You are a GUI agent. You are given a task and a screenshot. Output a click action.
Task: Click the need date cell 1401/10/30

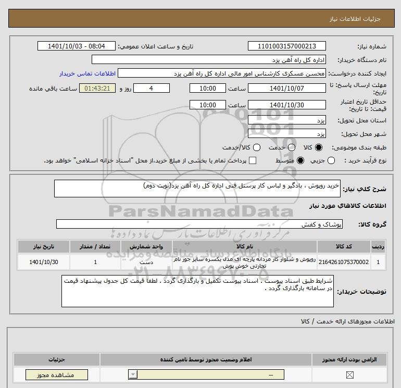pyautogui.click(x=43, y=262)
